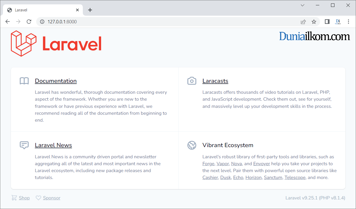Image resolution: width=356 pixels, height=209 pixels.
Task: Follow the Forge link
Action: tap(208, 164)
